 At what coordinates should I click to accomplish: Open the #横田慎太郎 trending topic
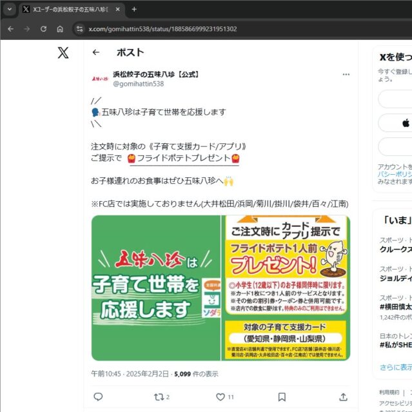[x=395, y=307]
